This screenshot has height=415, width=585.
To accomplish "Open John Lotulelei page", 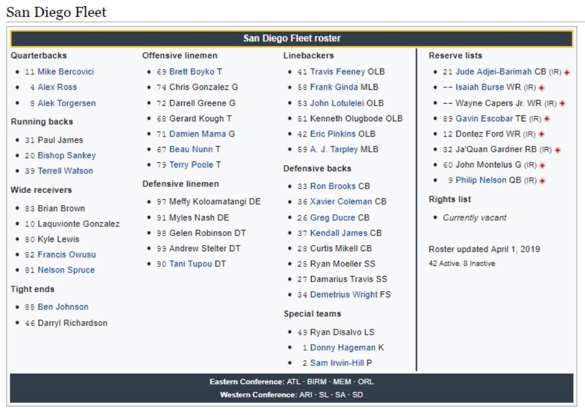I will [337, 103].
